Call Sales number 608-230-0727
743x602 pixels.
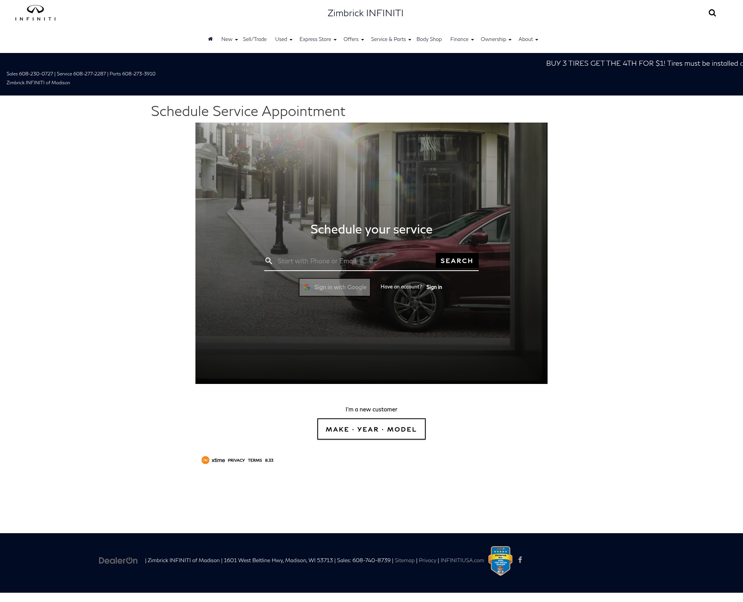tap(36, 74)
